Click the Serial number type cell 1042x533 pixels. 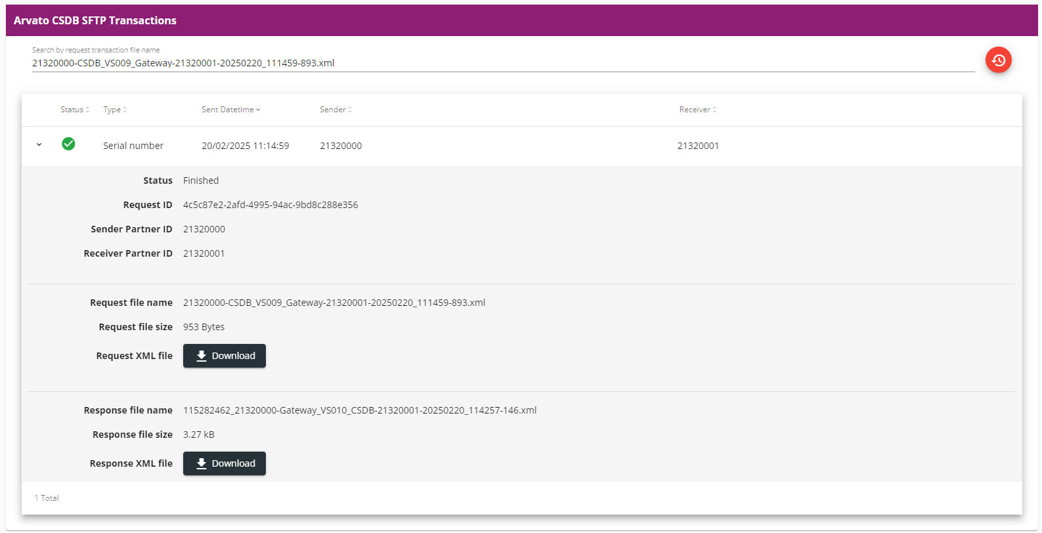click(133, 146)
